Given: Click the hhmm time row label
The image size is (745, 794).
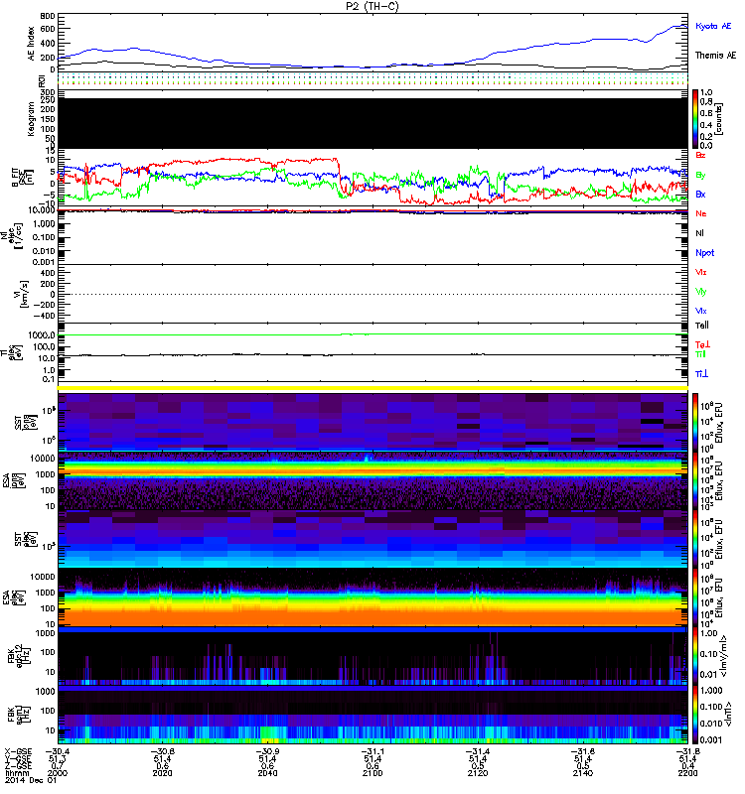Looking at the screenshot, I should pos(15,773).
